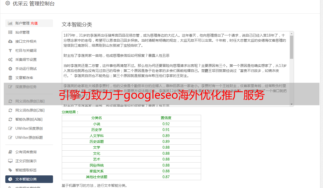Click the 分类名 column header
The image size is (323, 188).
(97, 118)
